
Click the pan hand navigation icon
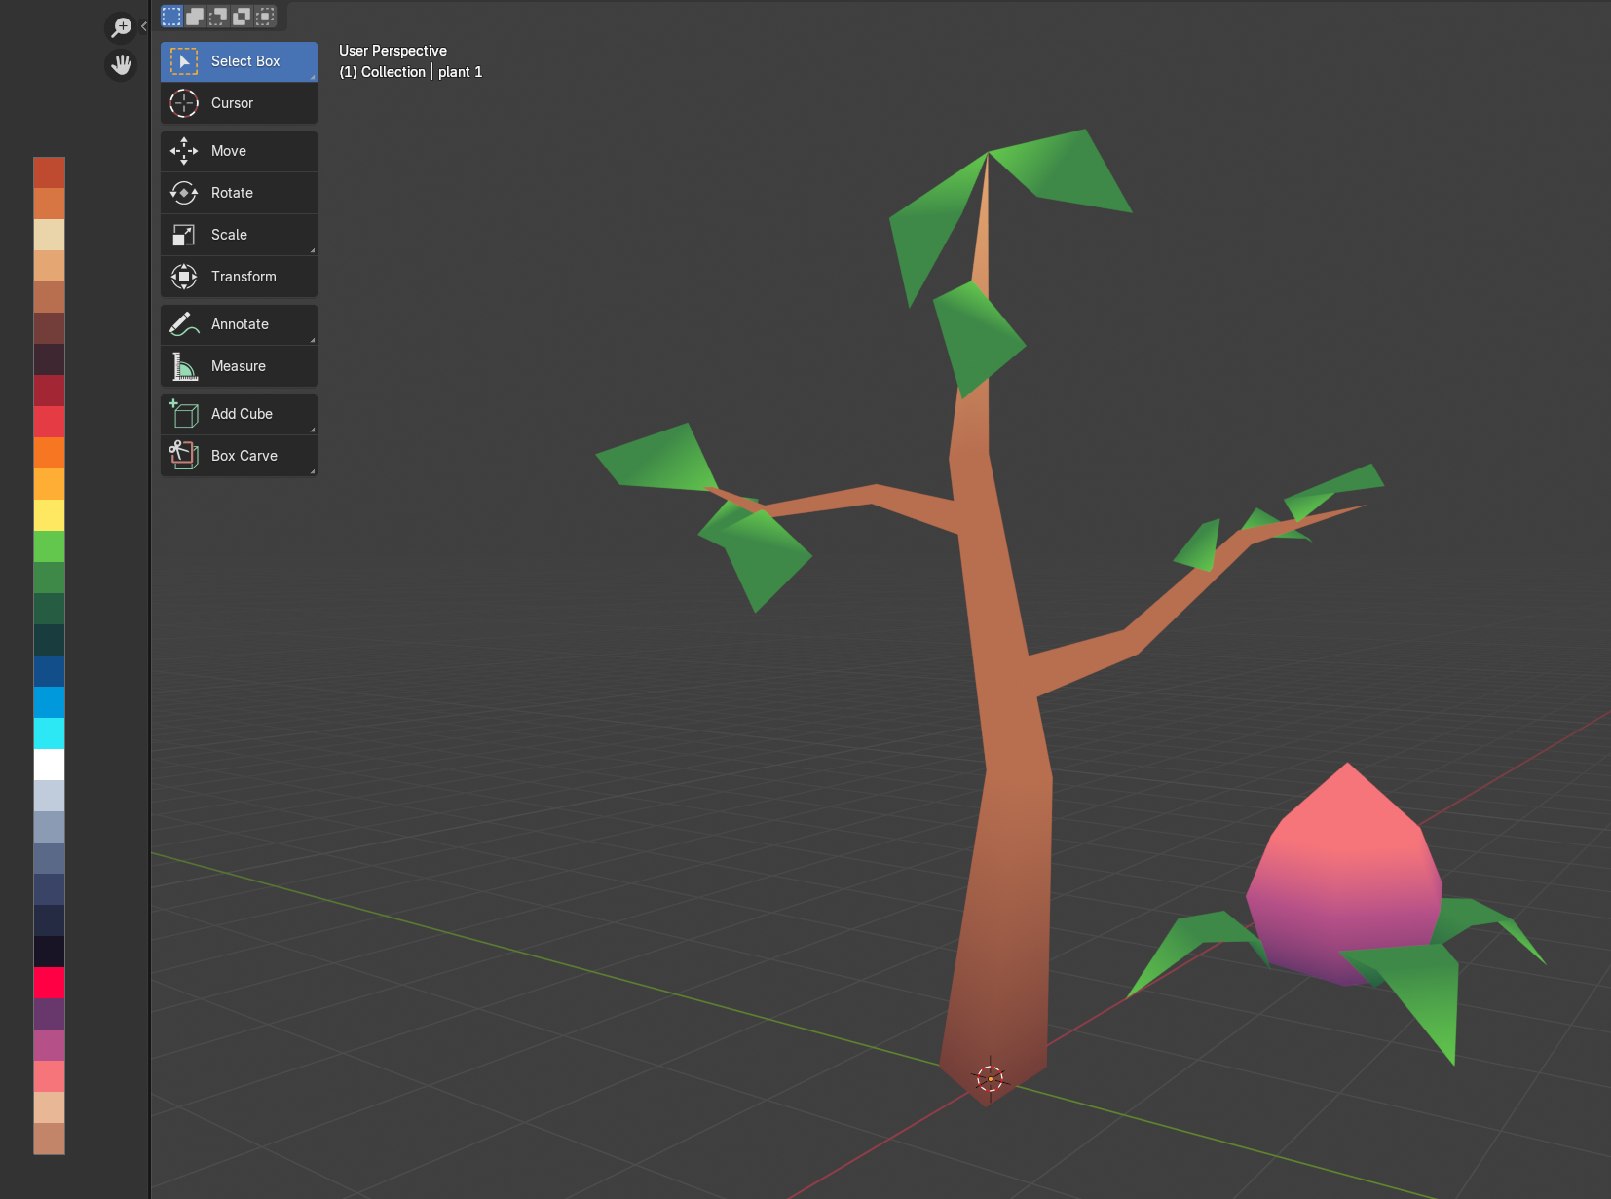pos(121,65)
